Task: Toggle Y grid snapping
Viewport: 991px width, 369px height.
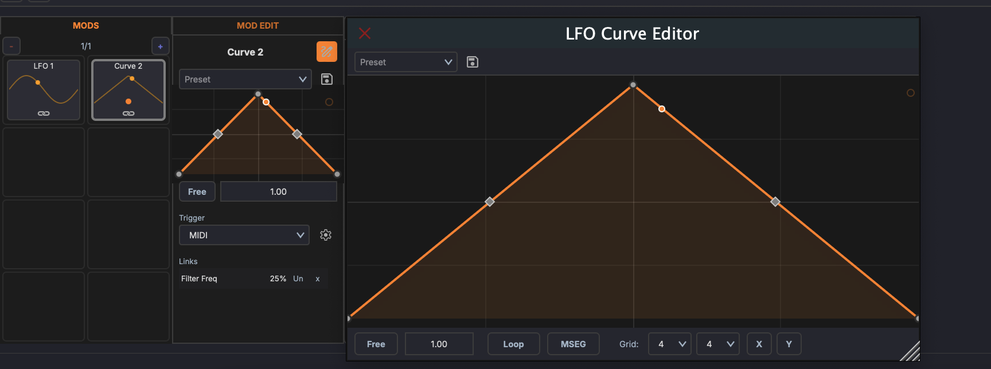Action: [789, 344]
